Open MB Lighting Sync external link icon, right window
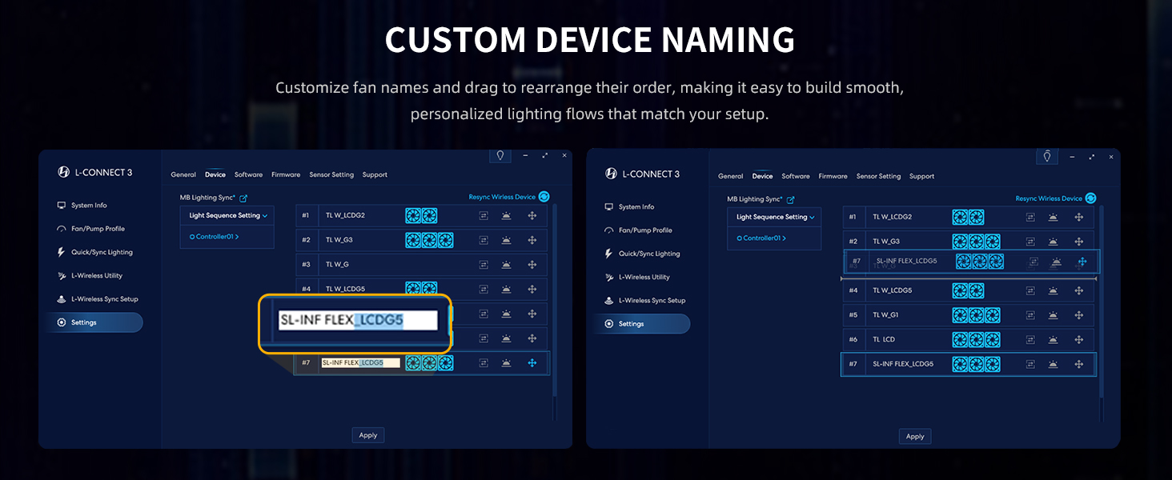1172x480 pixels. tap(791, 200)
